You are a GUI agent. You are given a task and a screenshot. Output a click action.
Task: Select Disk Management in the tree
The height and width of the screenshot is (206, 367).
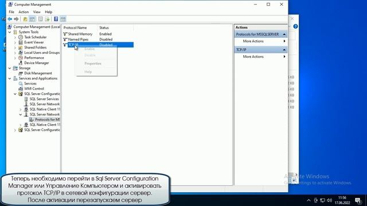click(38, 73)
